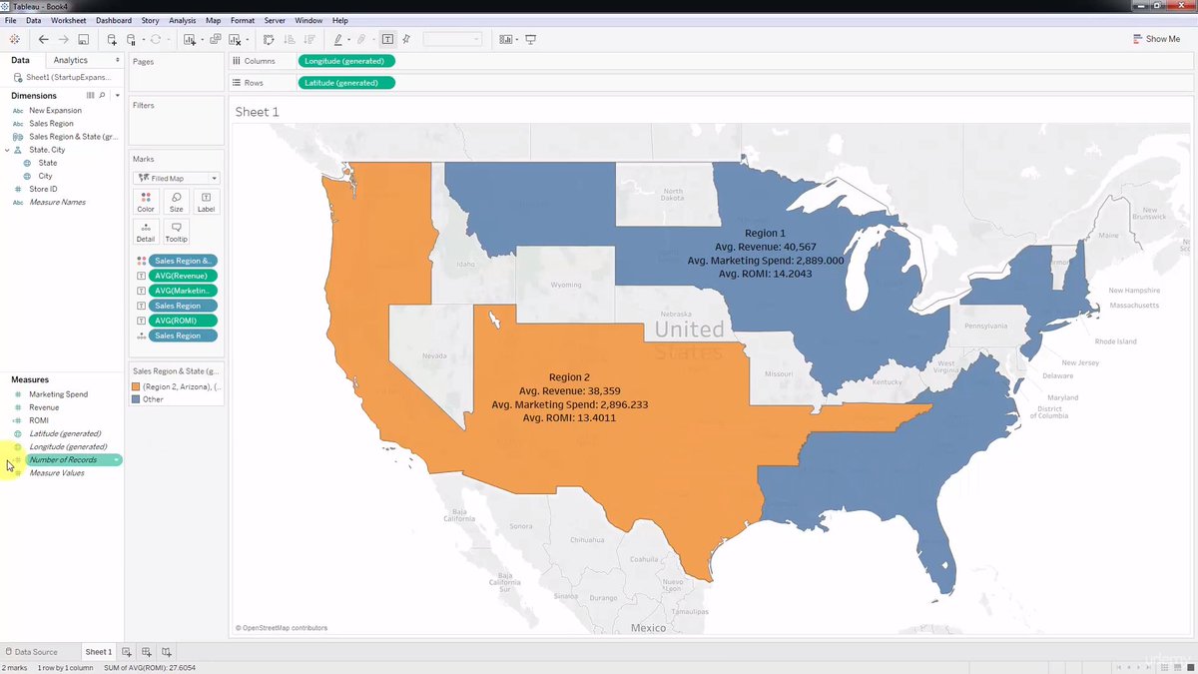Open the Worksheet menu
Screen dimensions: 1198x674
point(68,20)
